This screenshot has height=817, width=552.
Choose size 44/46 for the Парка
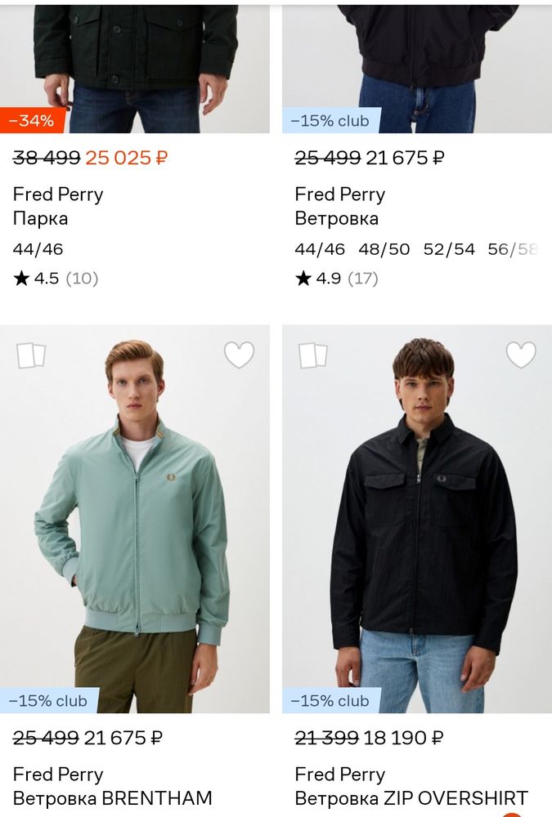[x=38, y=249]
